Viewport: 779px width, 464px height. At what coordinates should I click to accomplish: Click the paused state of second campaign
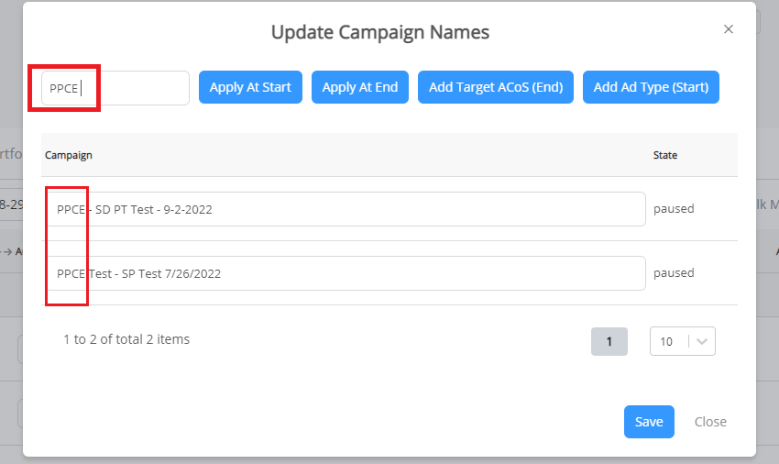[674, 273]
